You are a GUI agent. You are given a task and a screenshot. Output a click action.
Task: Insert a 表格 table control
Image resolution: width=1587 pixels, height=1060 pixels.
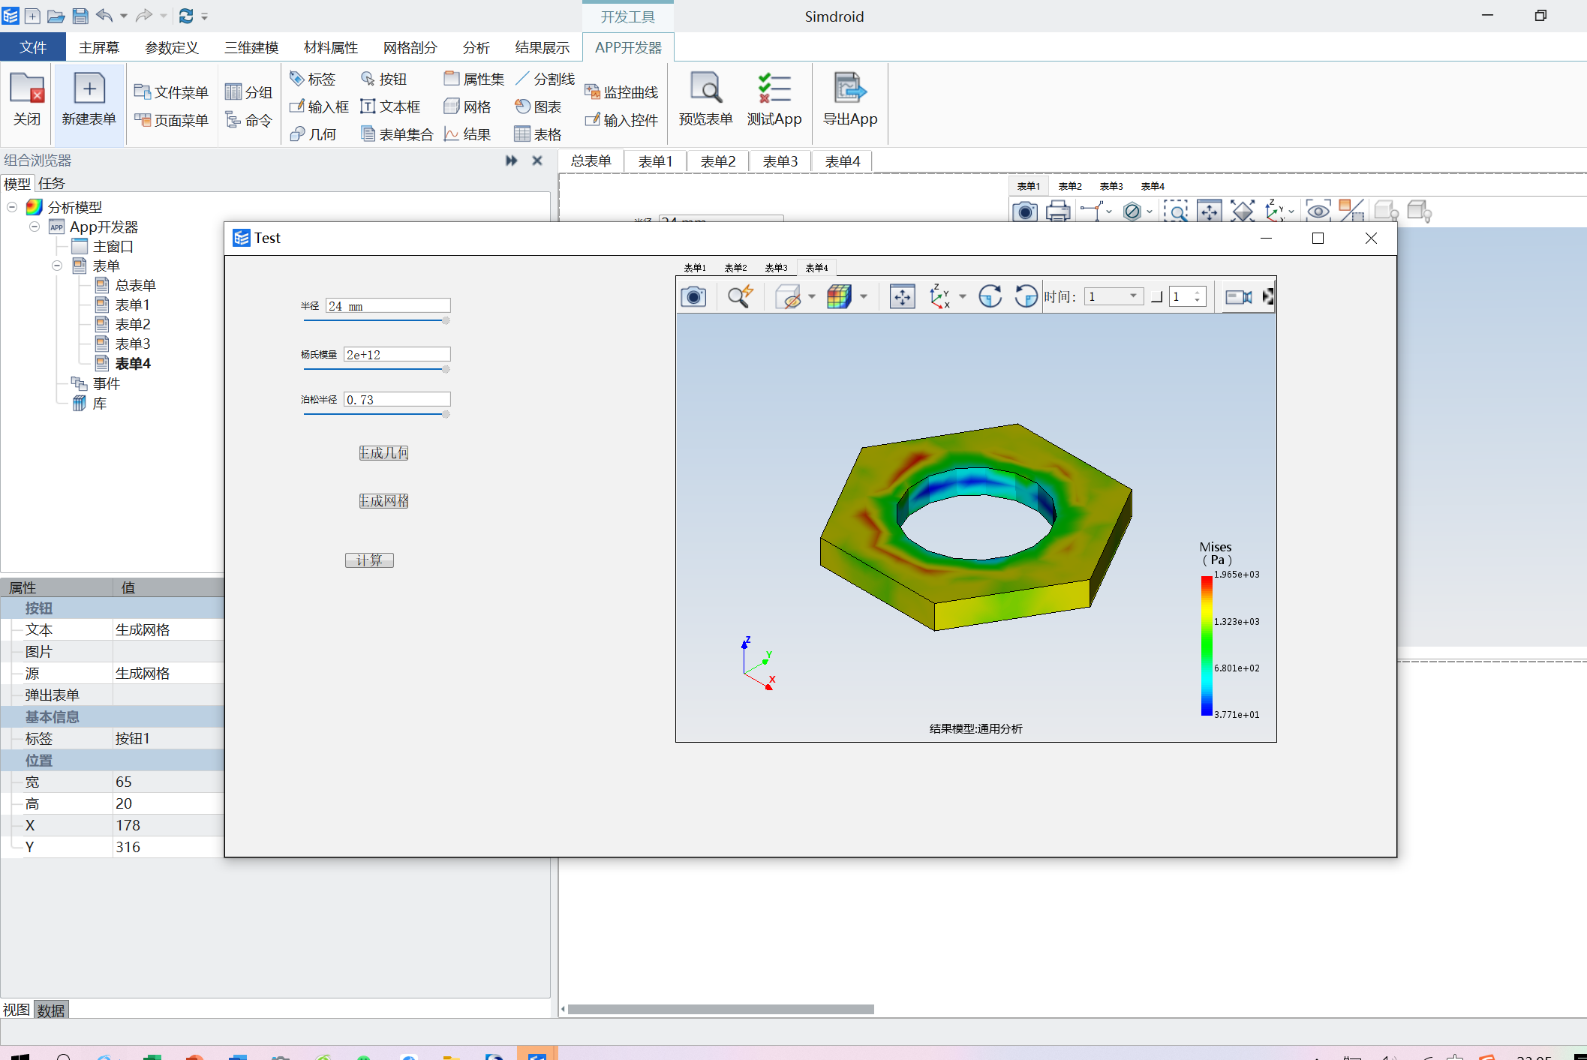click(538, 134)
